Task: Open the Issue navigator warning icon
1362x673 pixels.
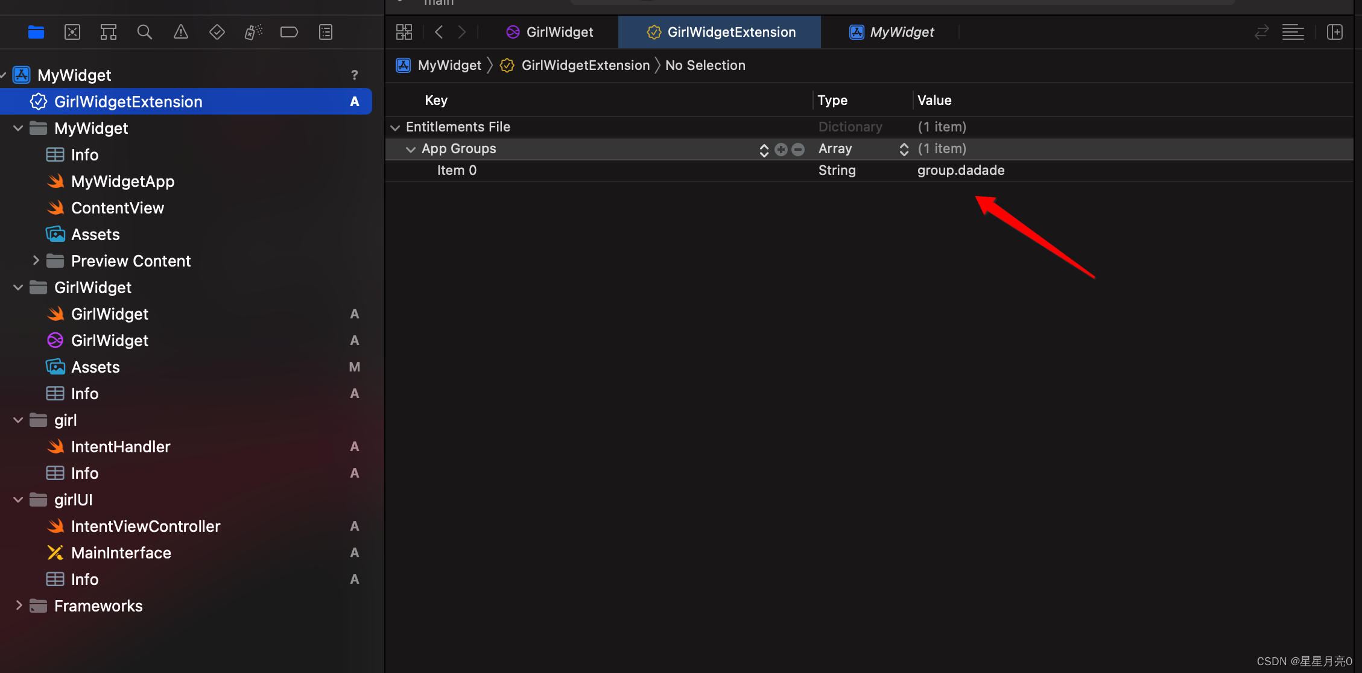Action: 181,32
